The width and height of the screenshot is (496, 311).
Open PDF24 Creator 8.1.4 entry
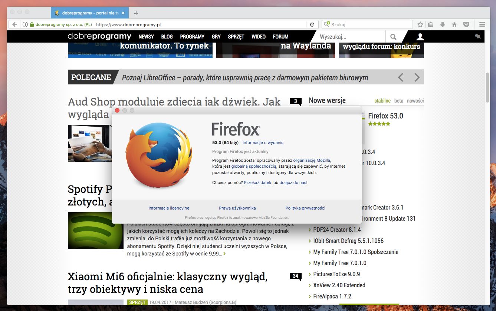pyautogui.click(x=337, y=230)
